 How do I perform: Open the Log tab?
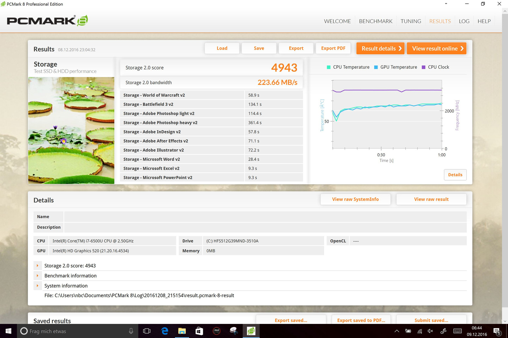coord(464,21)
